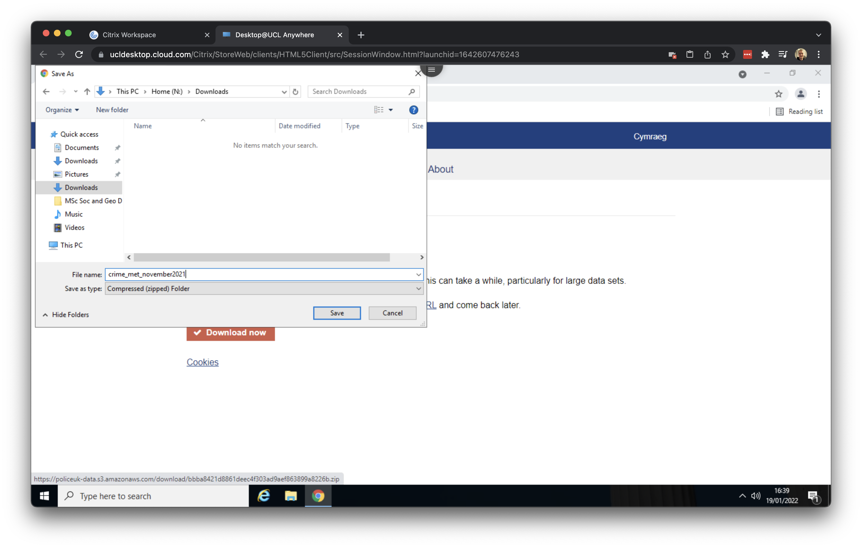The height and width of the screenshot is (548, 862).
Task: Click the Citrix toolbar handle icon
Action: tap(431, 70)
